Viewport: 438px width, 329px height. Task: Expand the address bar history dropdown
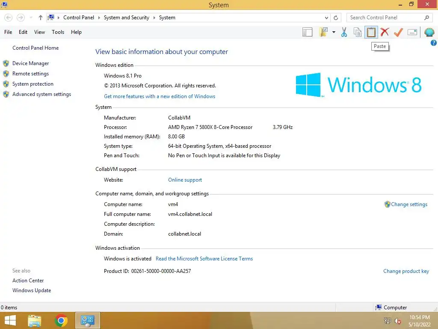[326, 18]
